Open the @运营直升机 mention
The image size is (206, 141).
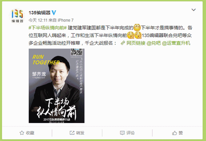point(176,43)
